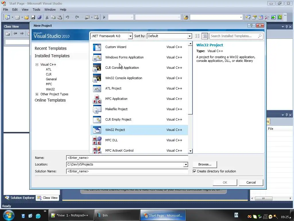
Task: Select the CLR category in tree
Action: coord(49,74)
